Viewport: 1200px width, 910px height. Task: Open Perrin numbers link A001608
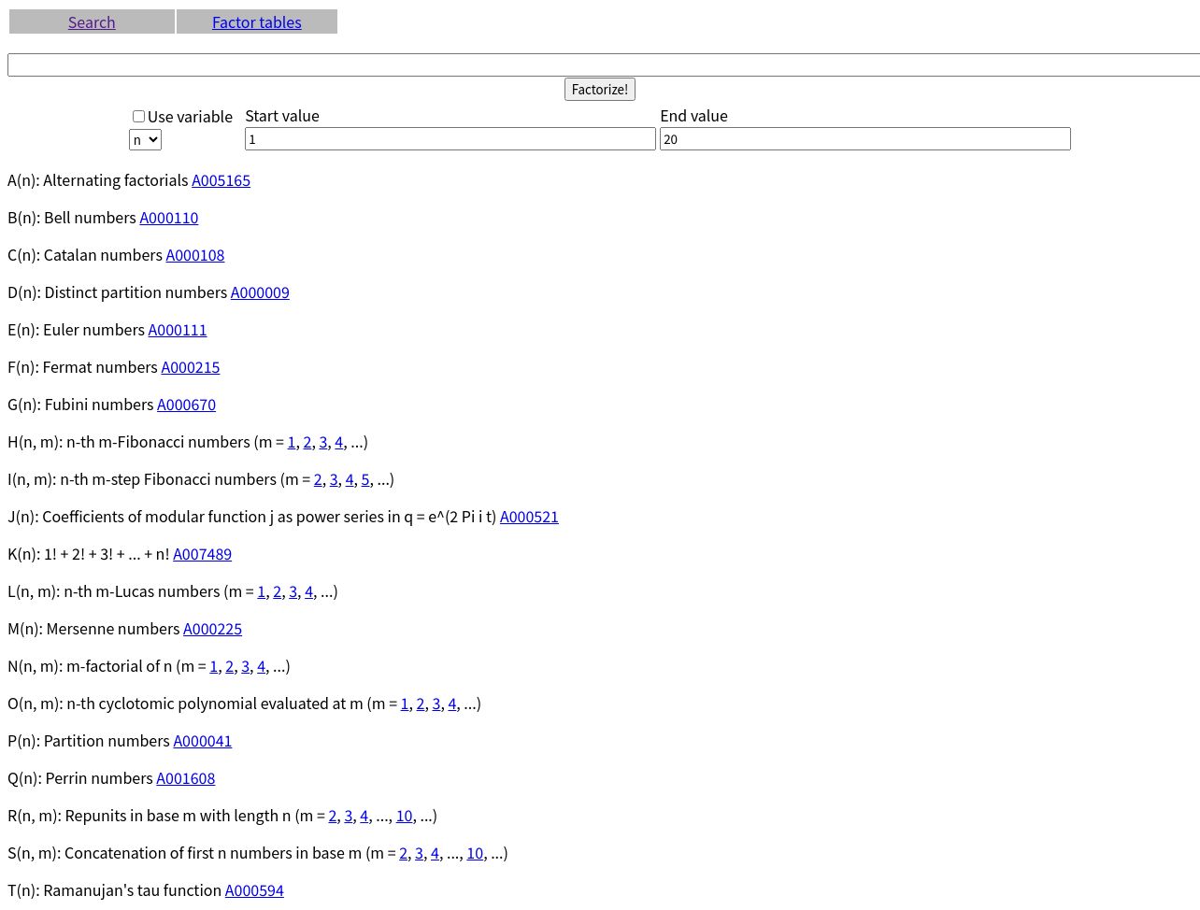(x=186, y=778)
